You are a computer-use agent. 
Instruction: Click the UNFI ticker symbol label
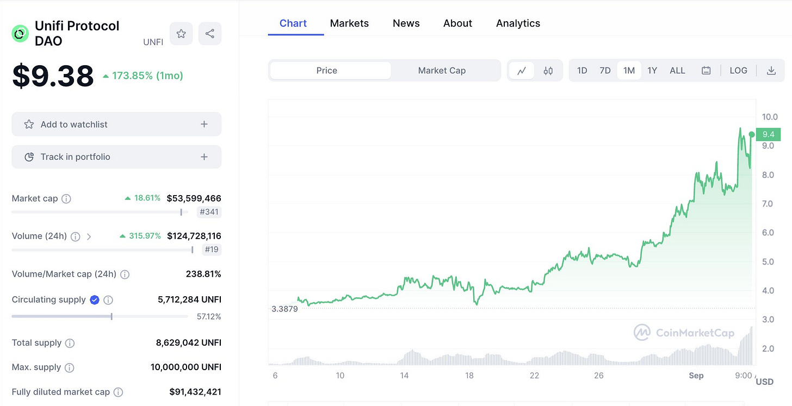pos(153,42)
